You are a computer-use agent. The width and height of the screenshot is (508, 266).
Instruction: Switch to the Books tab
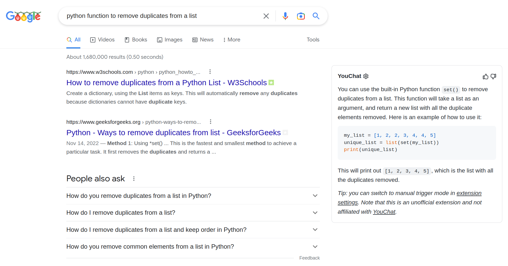136,40
